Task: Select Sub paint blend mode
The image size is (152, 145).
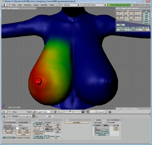Action: 146,15
